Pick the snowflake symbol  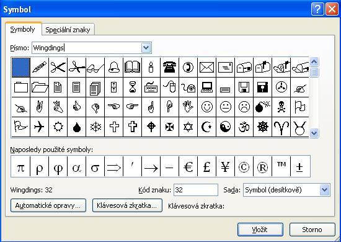point(95,127)
